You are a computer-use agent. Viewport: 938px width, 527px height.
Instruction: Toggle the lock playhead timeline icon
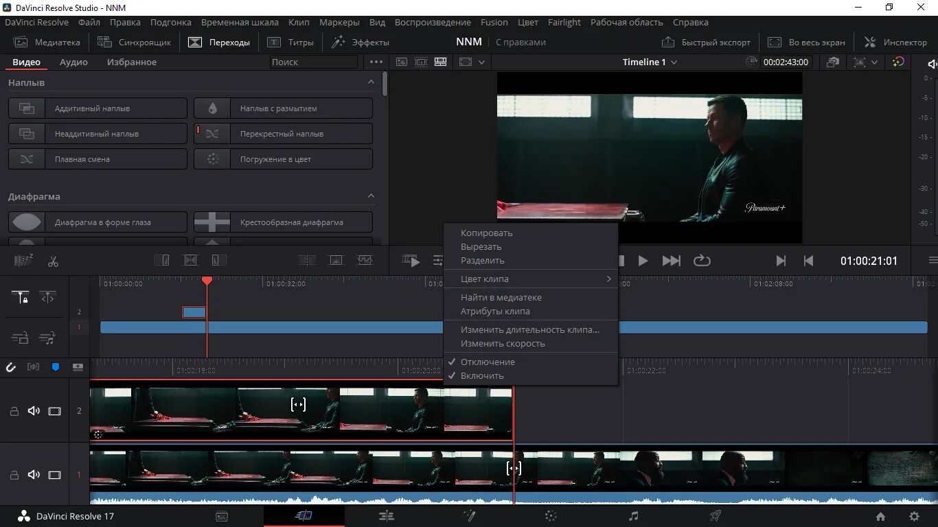point(21,298)
